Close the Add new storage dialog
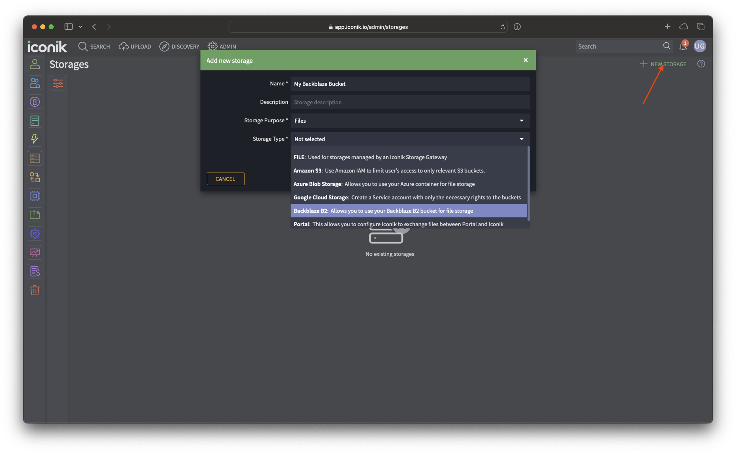 click(x=525, y=60)
